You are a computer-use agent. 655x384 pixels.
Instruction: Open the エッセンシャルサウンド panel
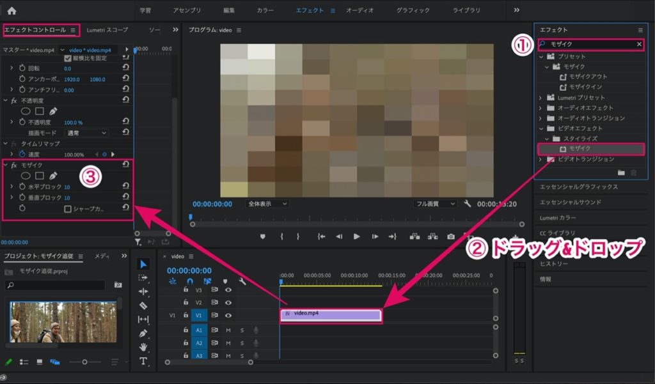(x=570, y=203)
